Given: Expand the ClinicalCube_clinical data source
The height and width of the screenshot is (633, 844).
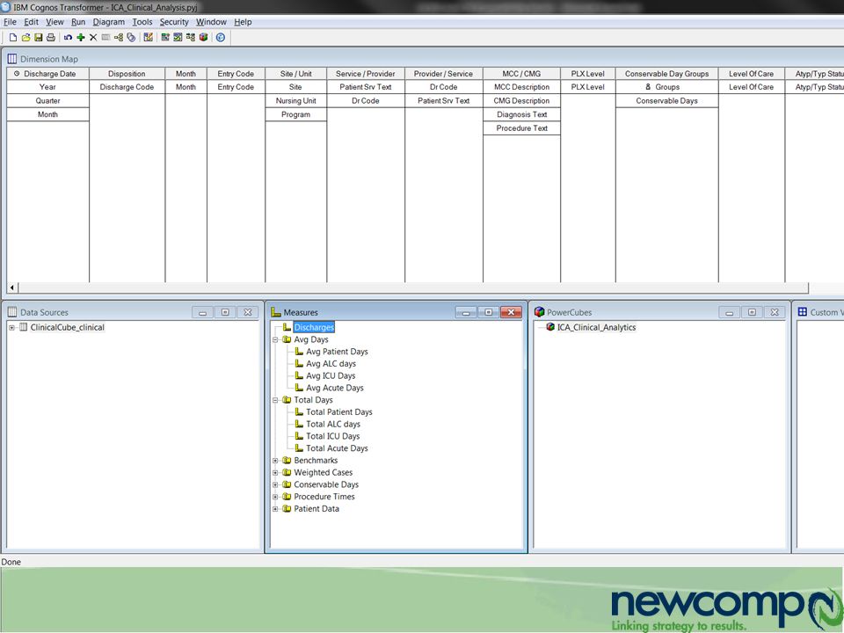Looking at the screenshot, I should [11, 327].
